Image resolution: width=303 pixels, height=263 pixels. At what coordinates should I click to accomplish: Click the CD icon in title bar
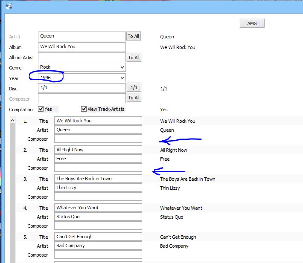(x=9, y=6)
